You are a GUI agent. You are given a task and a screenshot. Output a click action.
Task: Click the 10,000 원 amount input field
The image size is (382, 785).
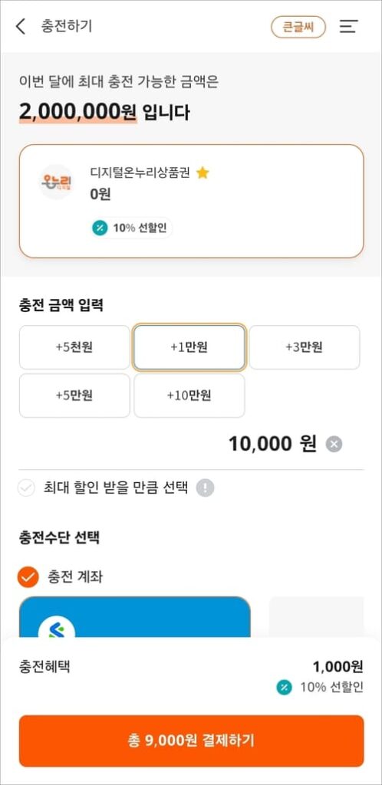(272, 444)
